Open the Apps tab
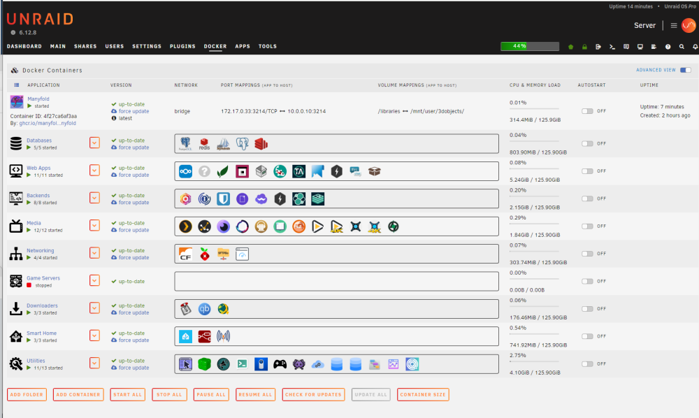 pyautogui.click(x=243, y=46)
